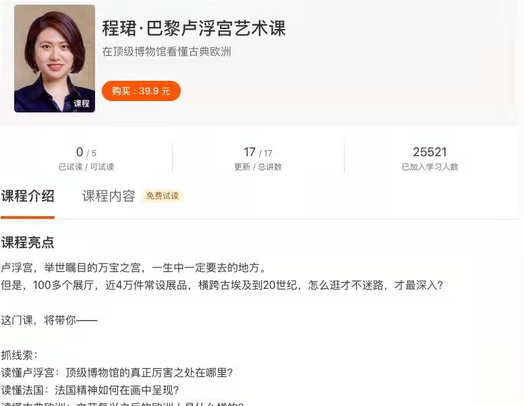
Task: Click the text 这门课，将带你
Action: tap(49, 320)
